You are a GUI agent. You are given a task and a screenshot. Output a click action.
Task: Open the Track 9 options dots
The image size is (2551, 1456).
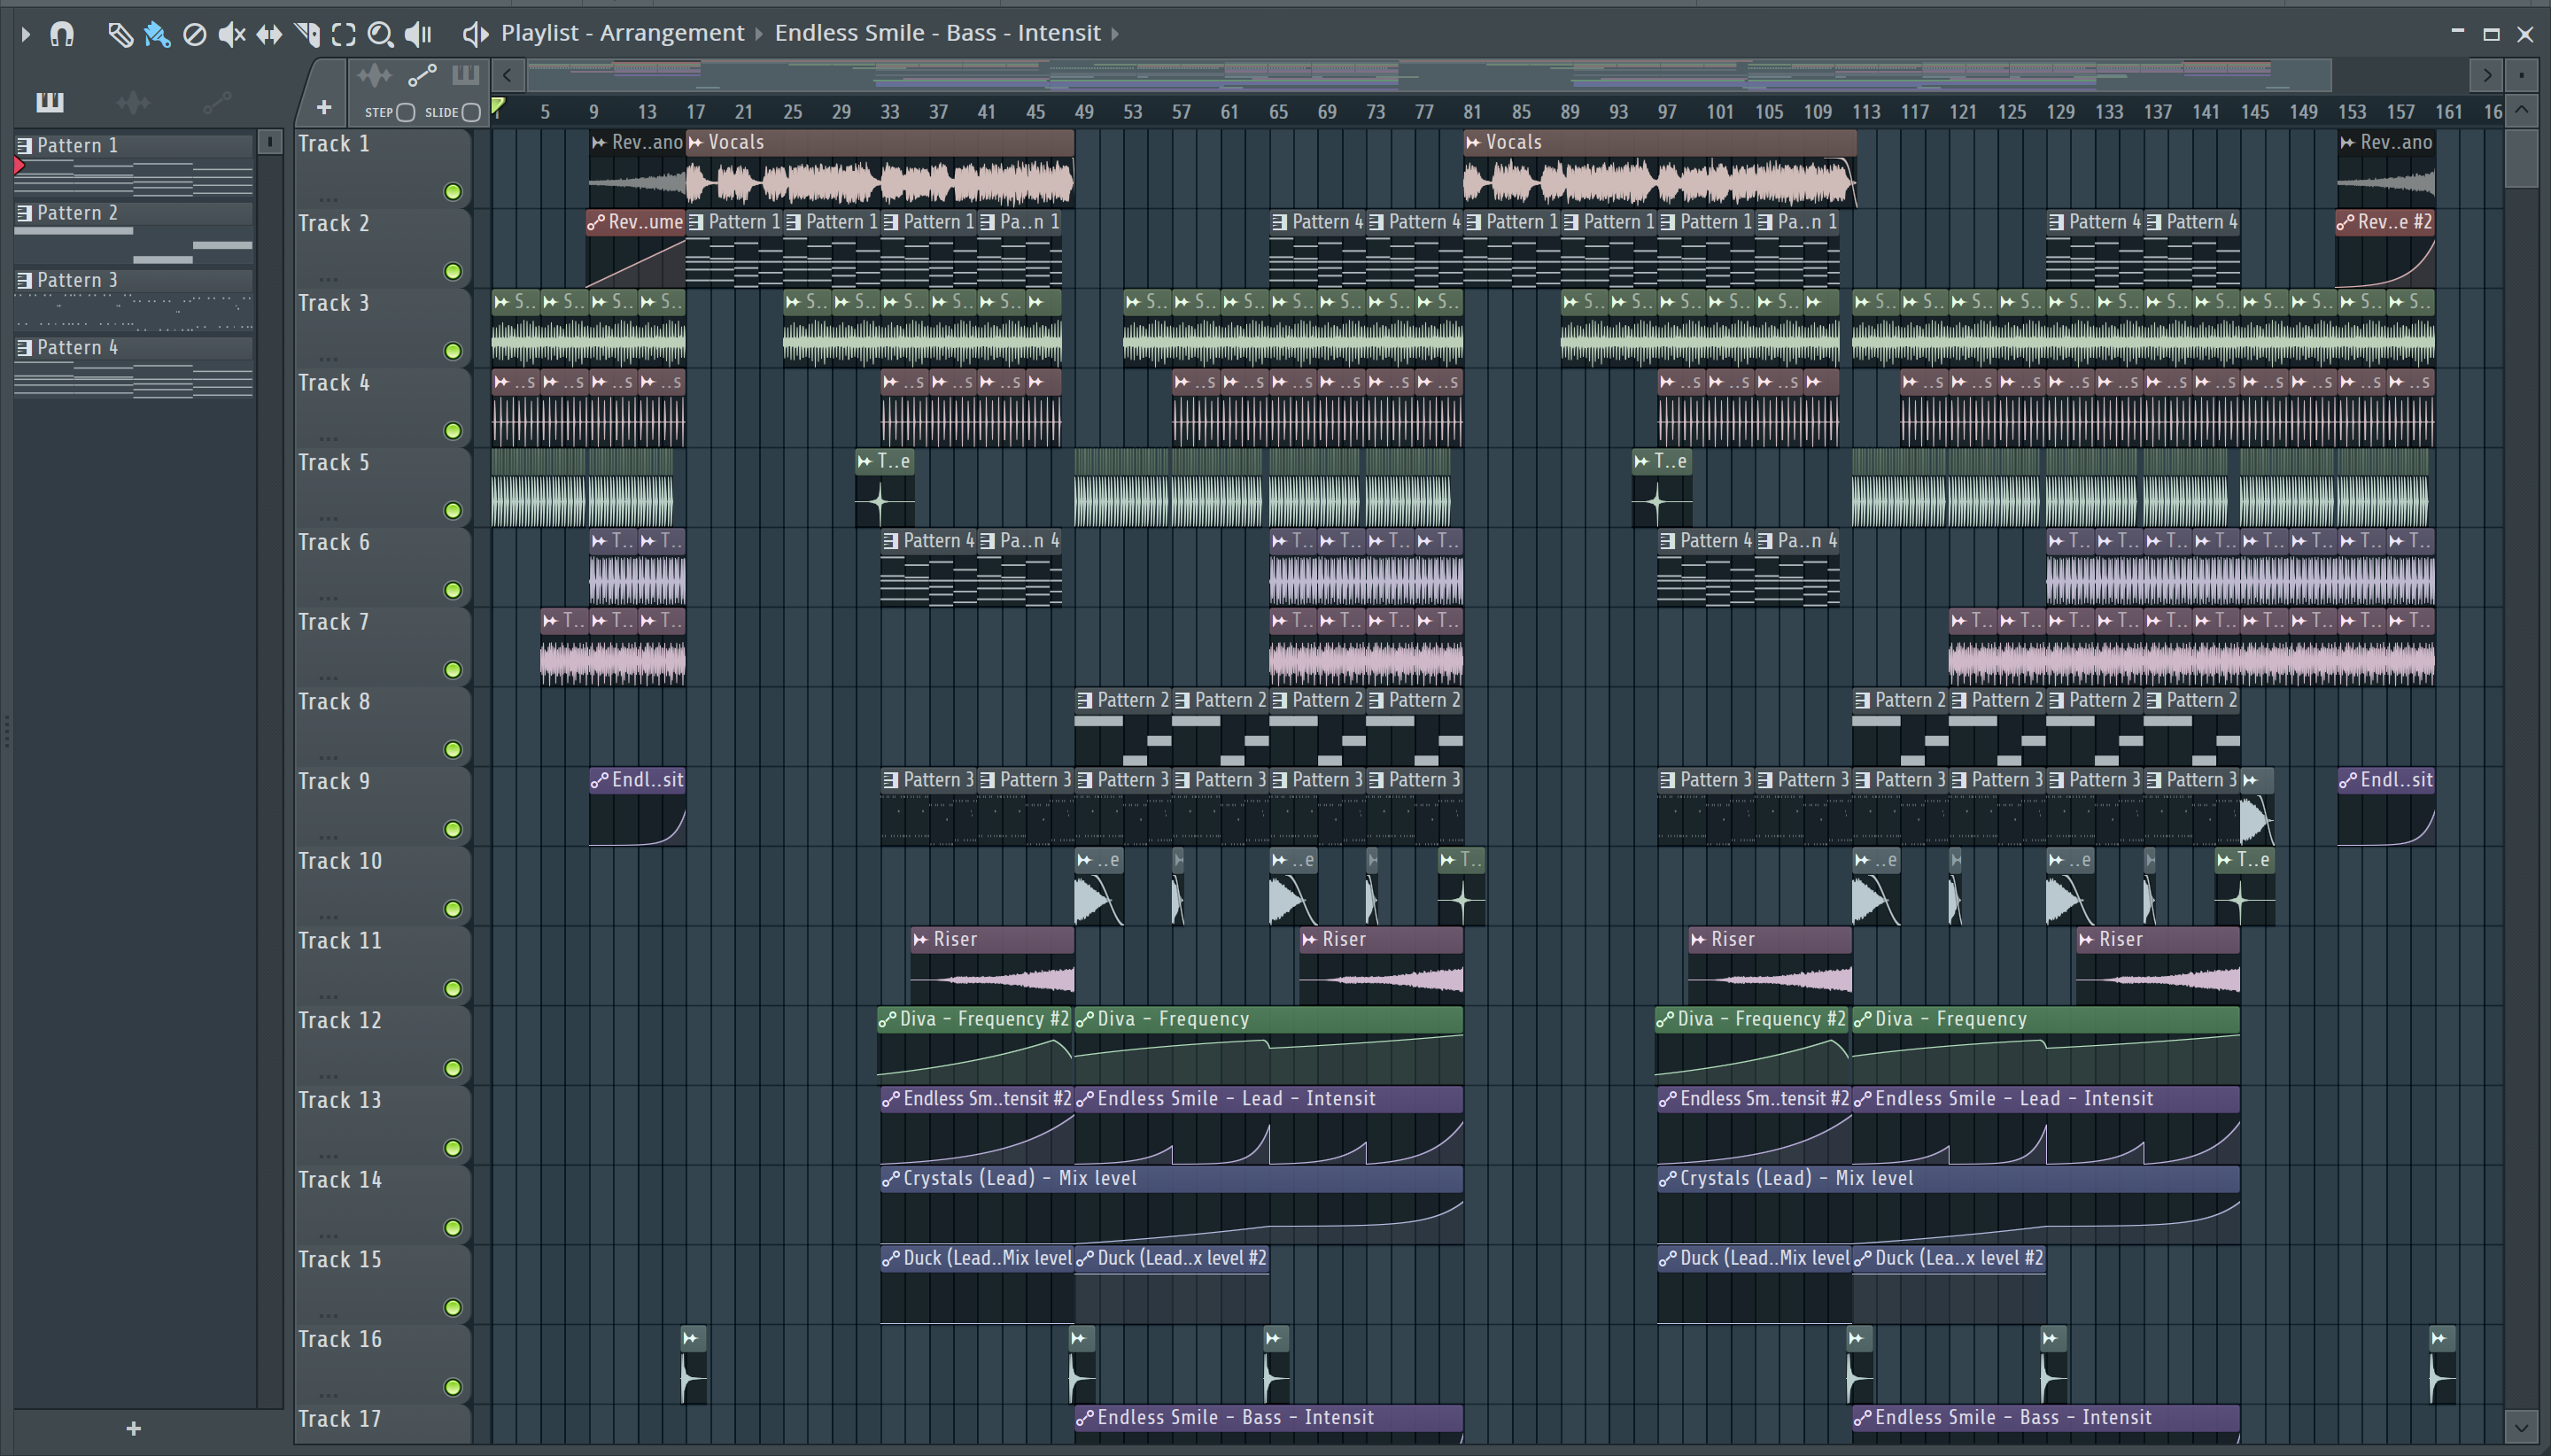(328, 837)
